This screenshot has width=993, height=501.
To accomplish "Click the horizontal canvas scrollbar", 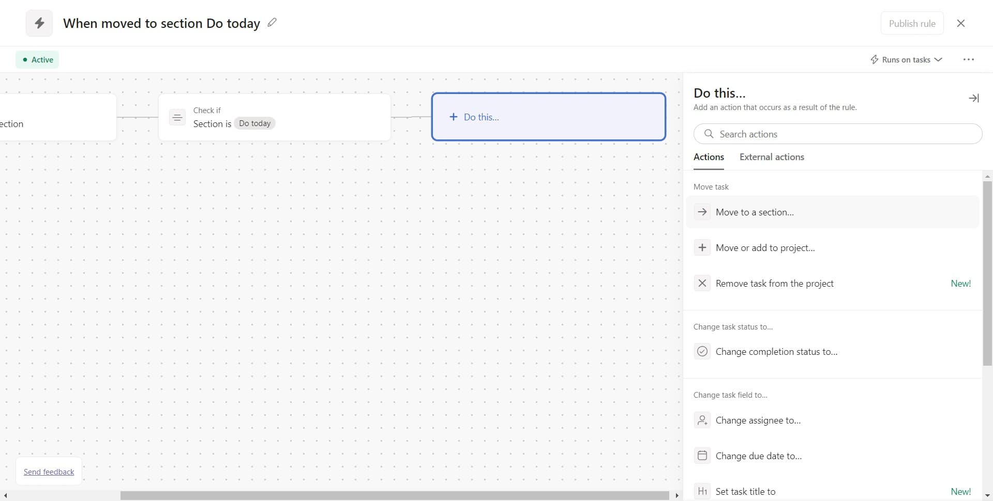I will (394, 495).
